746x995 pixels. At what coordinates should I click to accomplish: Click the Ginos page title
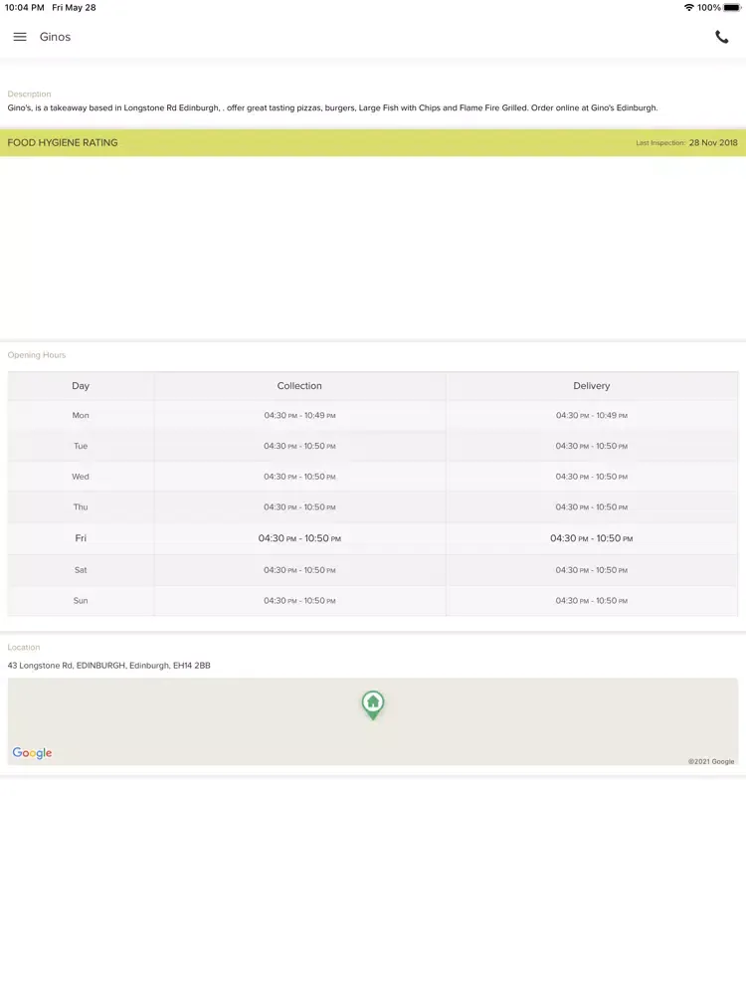(x=55, y=37)
